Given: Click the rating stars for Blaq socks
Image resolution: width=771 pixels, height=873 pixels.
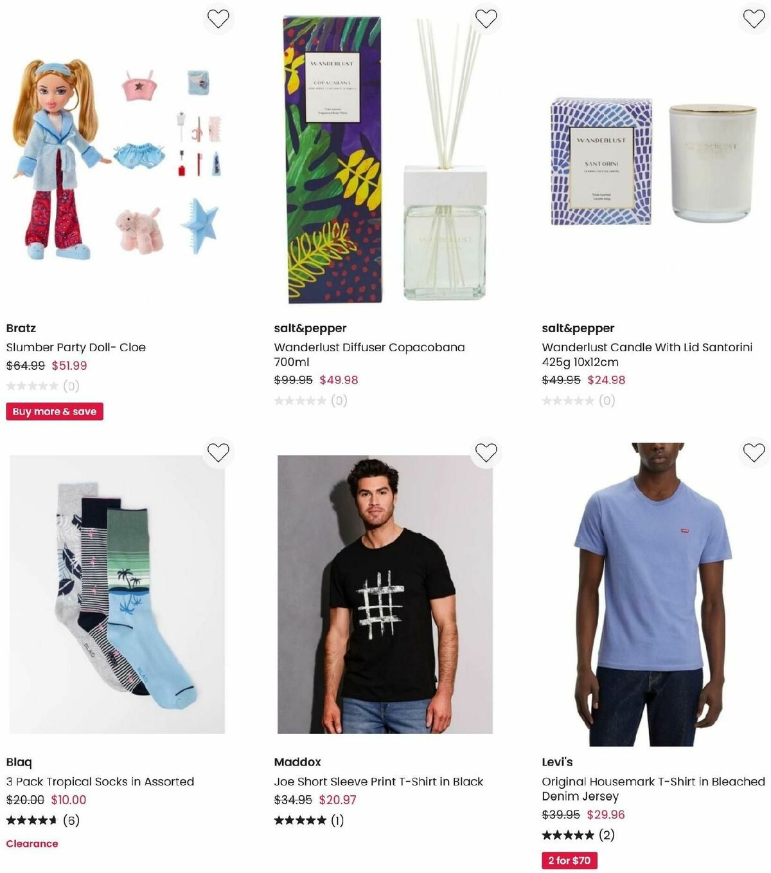Looking at the screenshot, I should pyautogui.click(x=31, y=820).
